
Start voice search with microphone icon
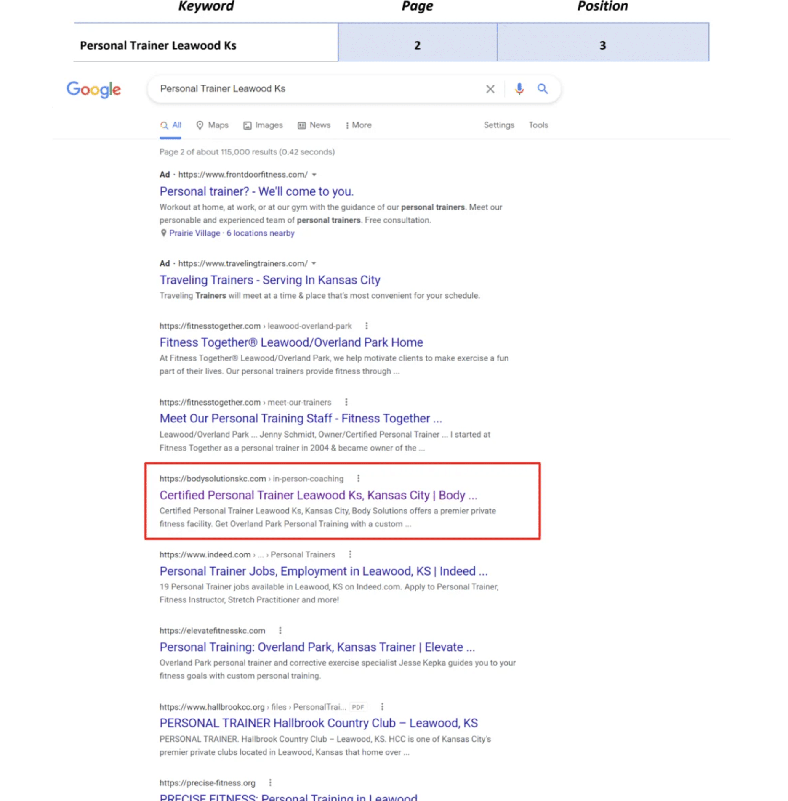(x=519, y=89)
